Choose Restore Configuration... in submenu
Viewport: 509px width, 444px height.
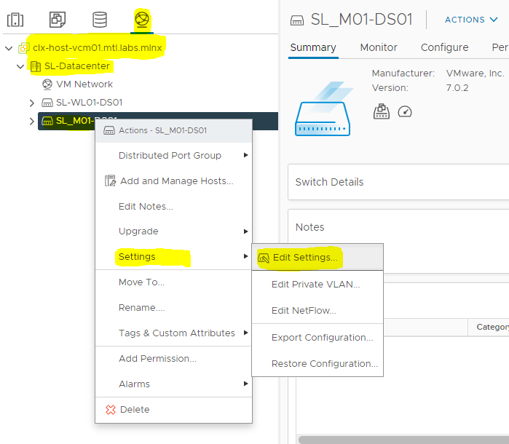(x=317, y=364)
